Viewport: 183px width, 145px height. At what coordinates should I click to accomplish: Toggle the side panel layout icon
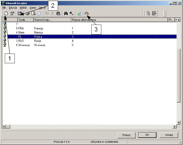coord(154,13)
